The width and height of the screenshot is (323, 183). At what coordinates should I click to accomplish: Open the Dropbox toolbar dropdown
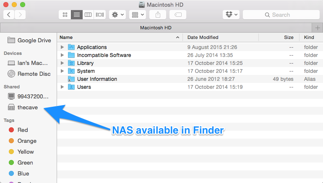[x=231, y=15]
